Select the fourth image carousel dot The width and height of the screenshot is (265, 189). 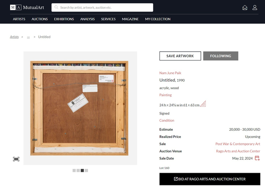87,170
